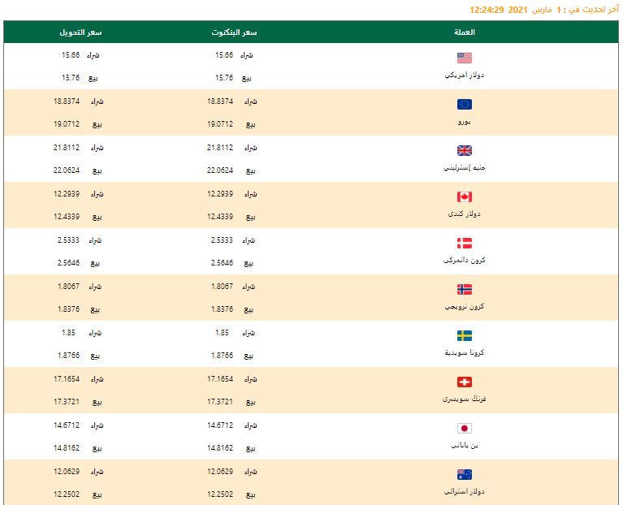This screenshot has height=505, width=623.
Task: Click the Canadian flag icon
Action: (x=465, y=196)
